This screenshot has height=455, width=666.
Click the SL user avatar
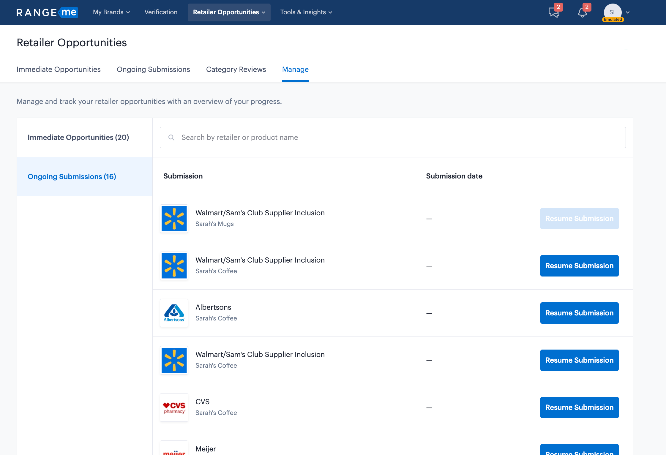pos(613,12)
